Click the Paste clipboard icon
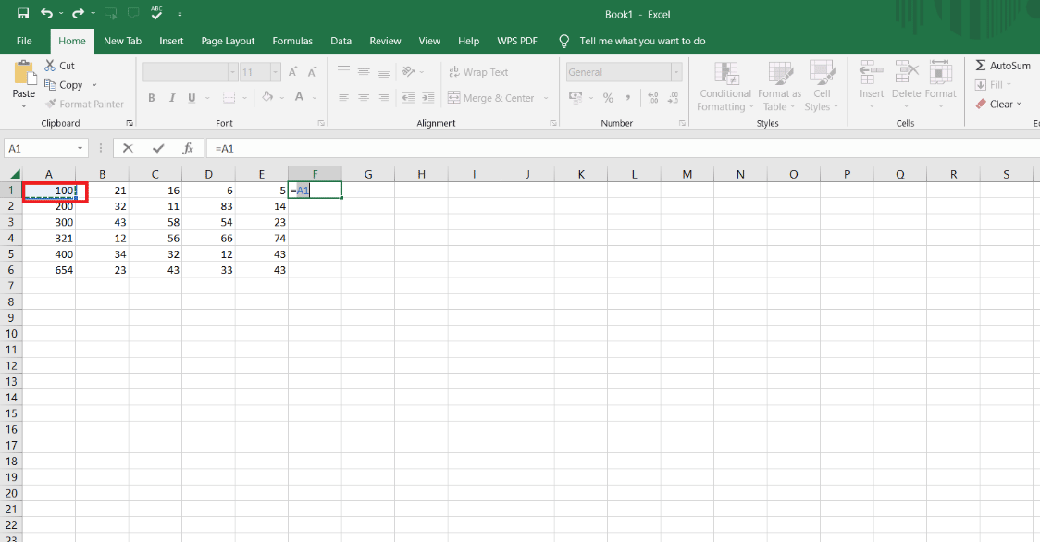The height and width of the screenshot is (542, 1040). coord(24,73)
